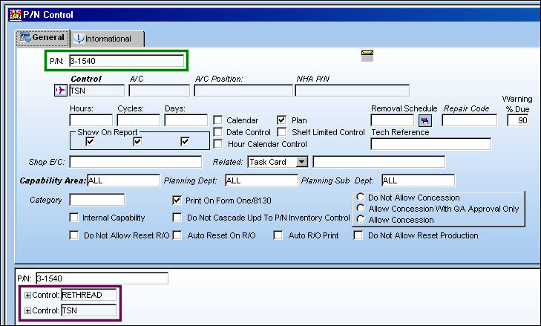Toggle Show On Report Hours checkbox
The image size is (541, 326).
[x=90, y=141]
